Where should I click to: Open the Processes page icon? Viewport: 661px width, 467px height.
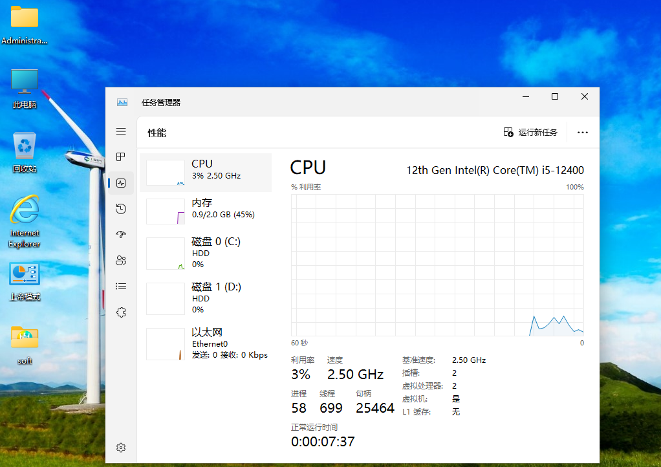(121, 157)
